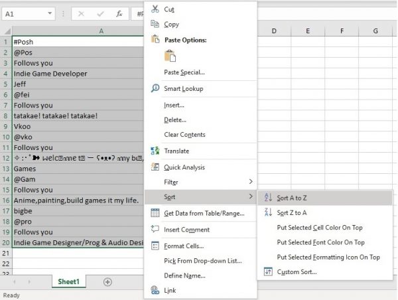Select the column D header
398x300 pixels.
pos(273,31)
